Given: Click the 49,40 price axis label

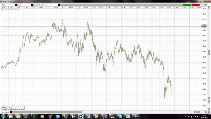Looking at the screenshot, I should tap(204, 9).
